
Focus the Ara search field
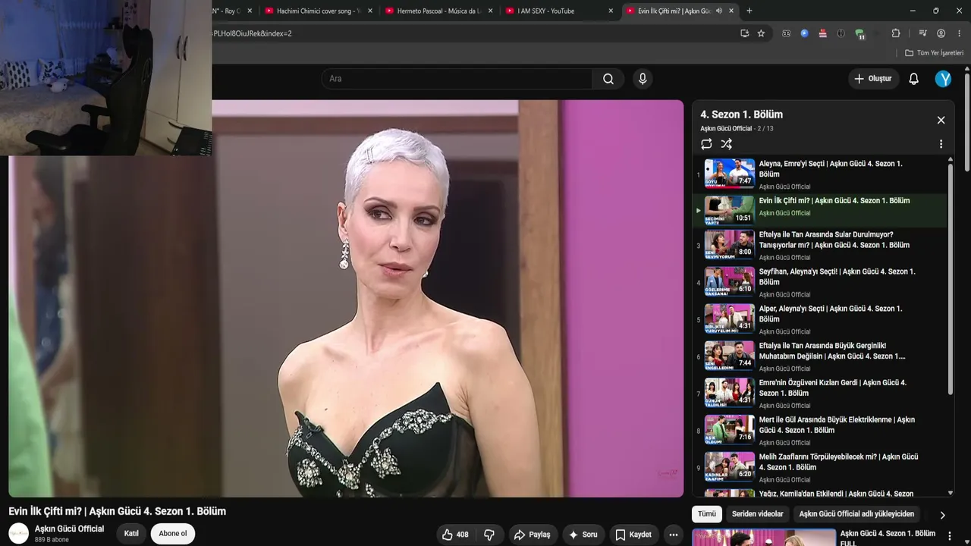tap(457, 79)
